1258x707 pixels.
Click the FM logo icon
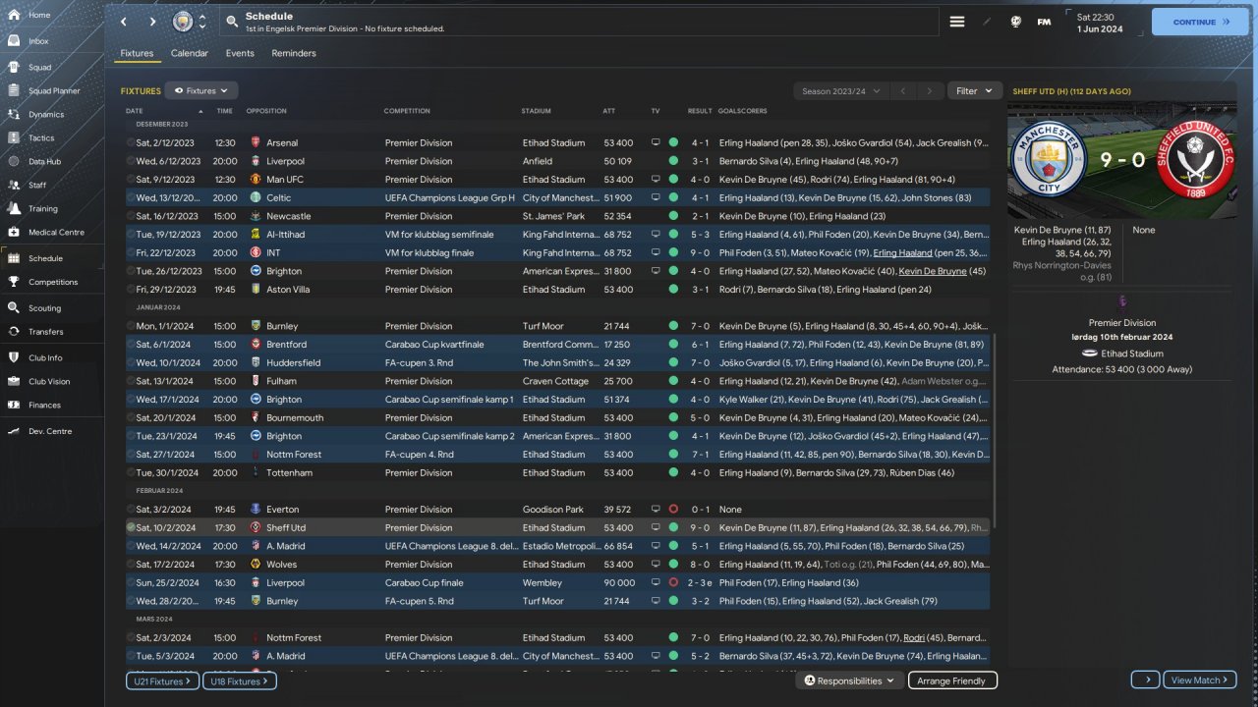[1044, 22]
